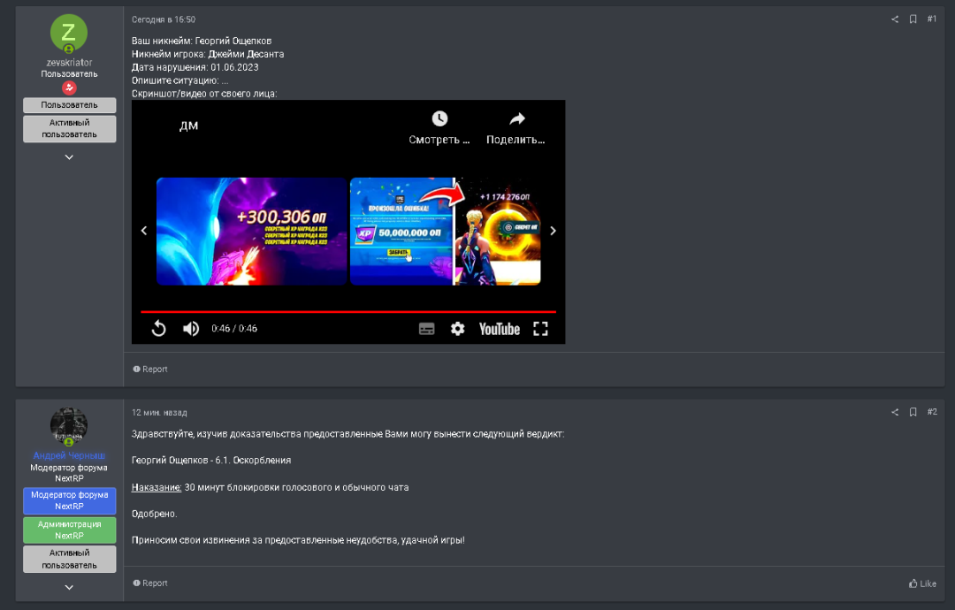The image size is (955, 610).
Task: Report the first post
Action: [150, 369]
